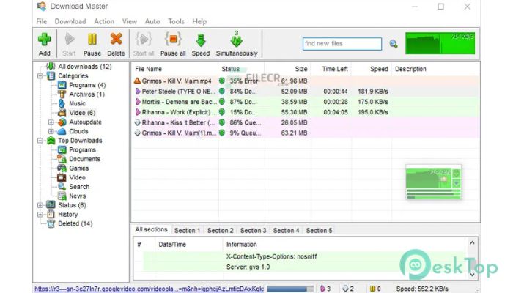
Task: Expand the History tree node
Action: pyautogui.click(x=40, y=215)
